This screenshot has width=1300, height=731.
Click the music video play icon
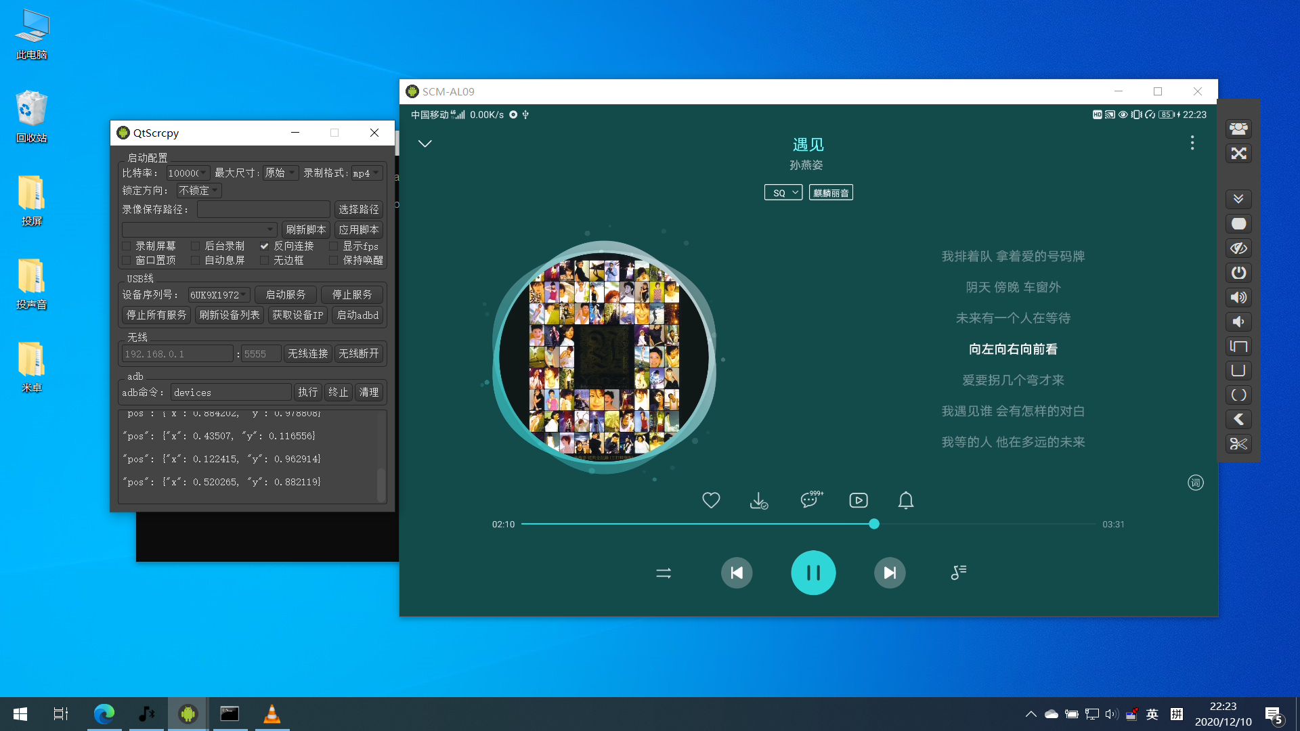pos(859,500)
